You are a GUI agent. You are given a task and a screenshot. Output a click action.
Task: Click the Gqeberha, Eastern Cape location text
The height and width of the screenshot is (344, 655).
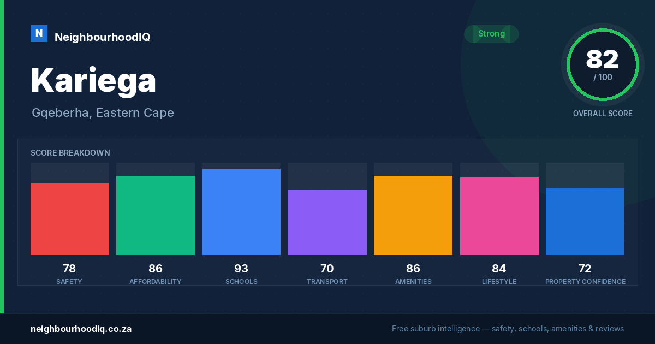[x=103, y=113]
